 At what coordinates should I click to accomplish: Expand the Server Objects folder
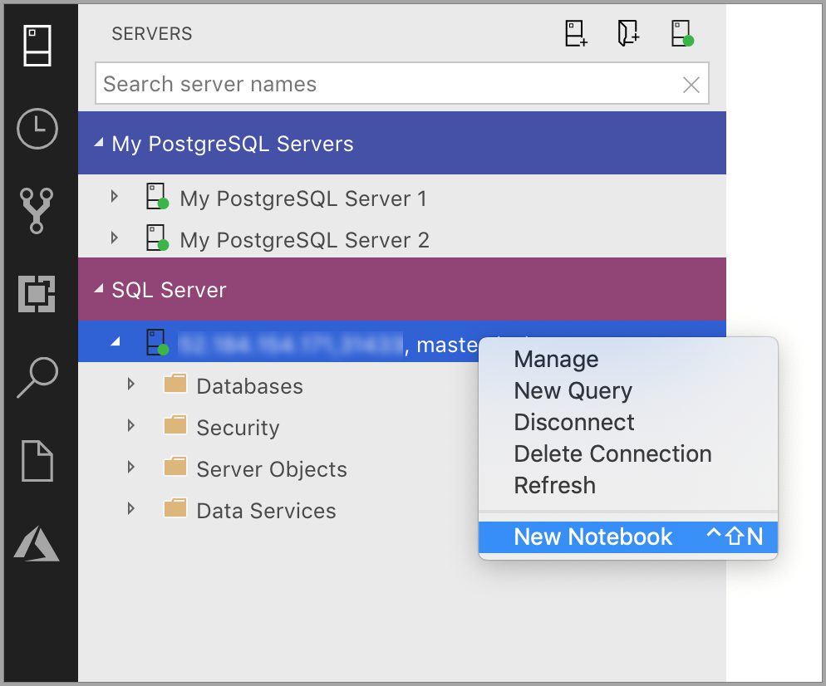click(x=131, y=467)
